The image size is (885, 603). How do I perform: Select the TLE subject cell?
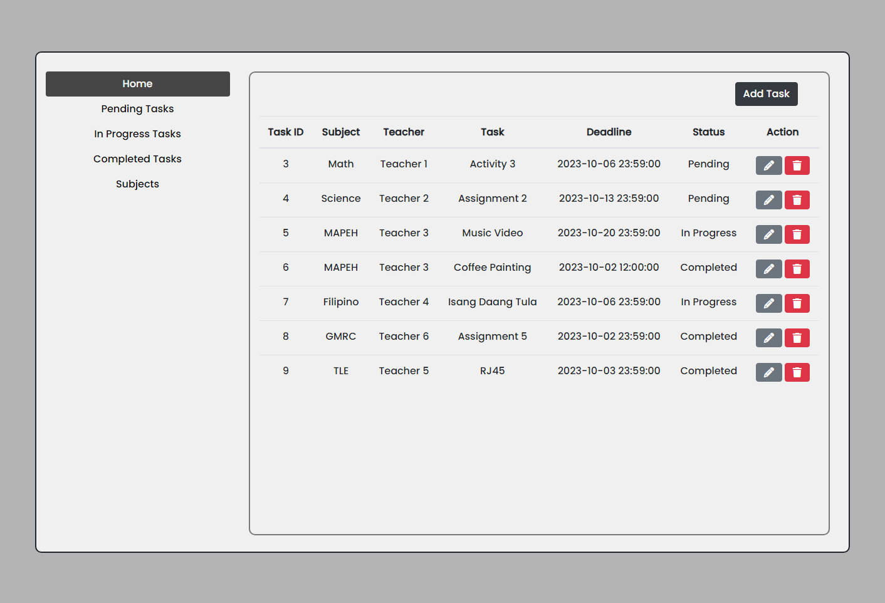(341, 371)
